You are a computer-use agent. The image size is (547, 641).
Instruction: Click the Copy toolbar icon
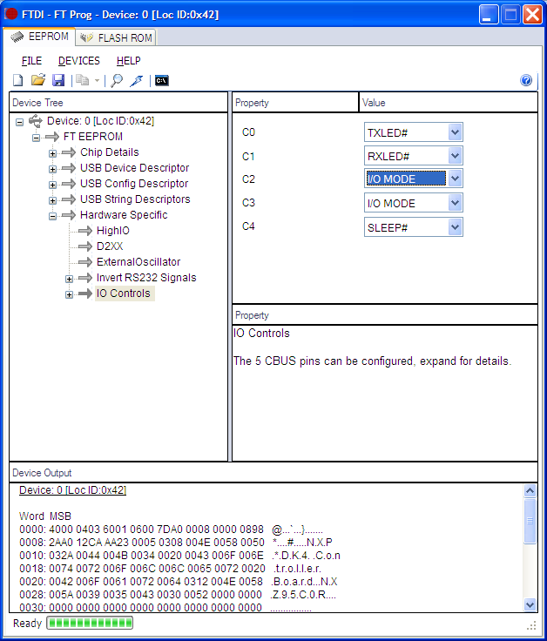tap(83, 80)
